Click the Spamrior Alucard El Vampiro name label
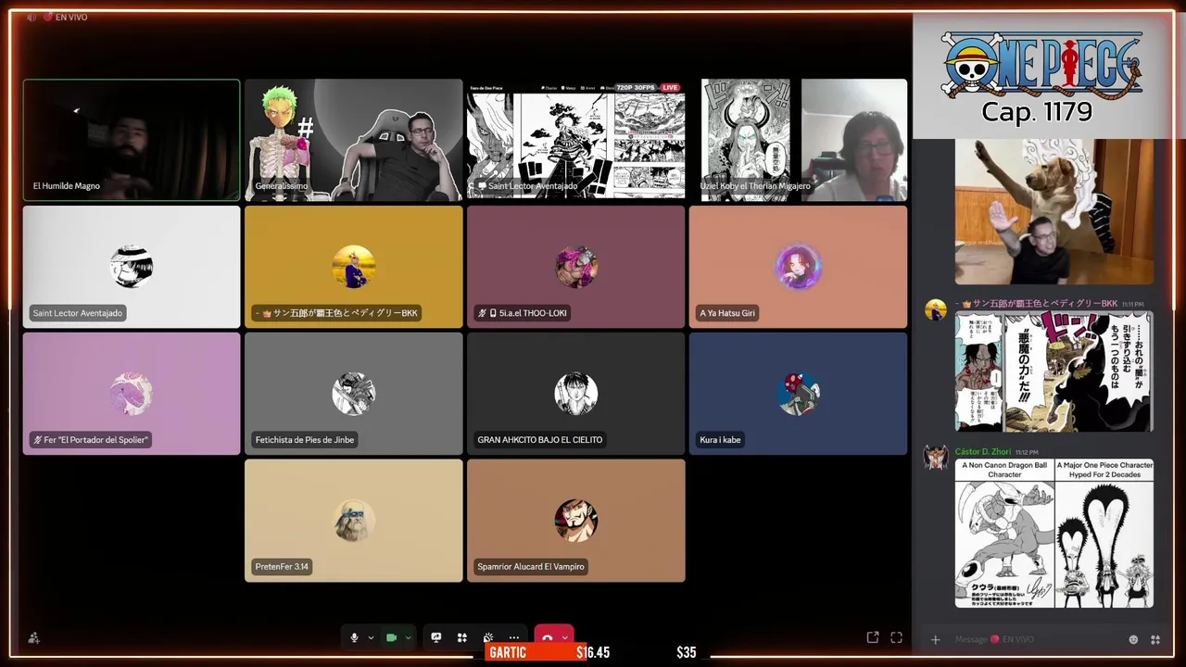This screenshot has width=1186, height=667. point(531,567)
